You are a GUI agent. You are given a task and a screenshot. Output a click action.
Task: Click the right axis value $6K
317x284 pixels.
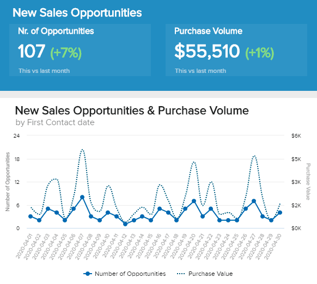(x=296, y=135)
